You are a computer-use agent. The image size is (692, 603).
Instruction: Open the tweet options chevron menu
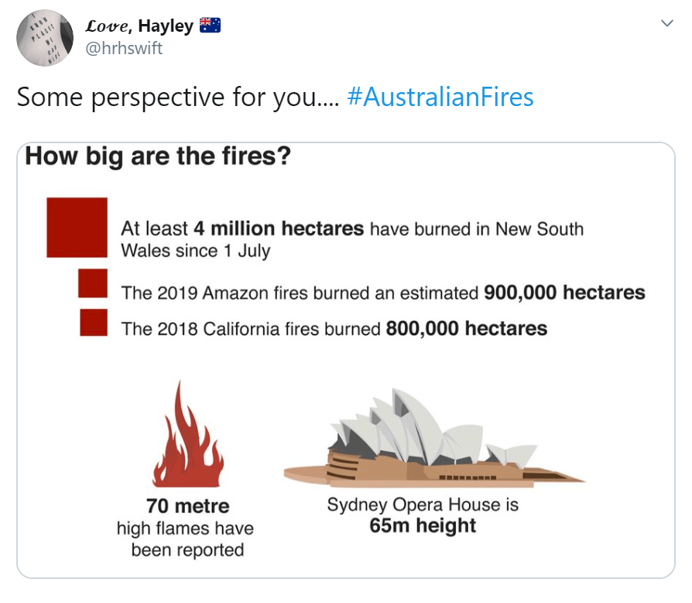click(666, 24)
